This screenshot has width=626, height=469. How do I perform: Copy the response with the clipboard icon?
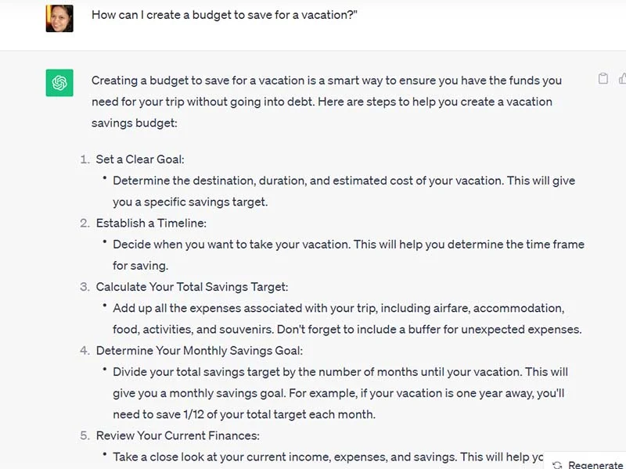(603, 79)
